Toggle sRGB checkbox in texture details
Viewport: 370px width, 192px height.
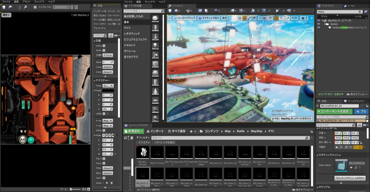[x=104, y=114]
